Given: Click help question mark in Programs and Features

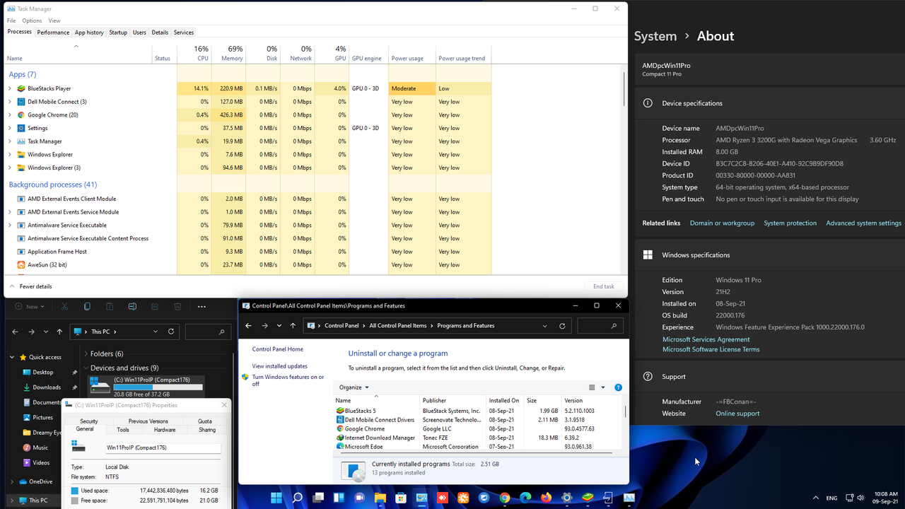Looking at the screenshot, I should tap(618, 387).
